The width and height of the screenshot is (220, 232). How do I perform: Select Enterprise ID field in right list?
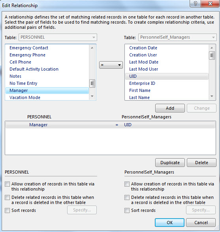(142, 83)
